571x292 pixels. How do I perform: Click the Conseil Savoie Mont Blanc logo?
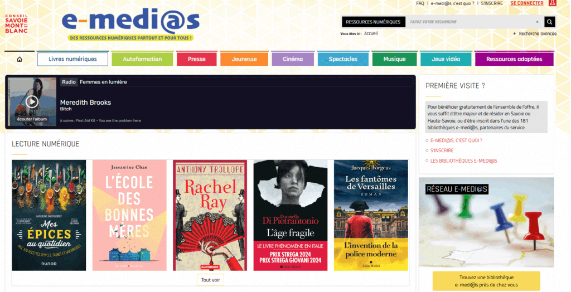point(16,24)
